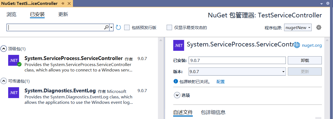This screenshot has height=119, width=333.
Task: Go to the 更新 tab
Action: [x=63, y=14]
